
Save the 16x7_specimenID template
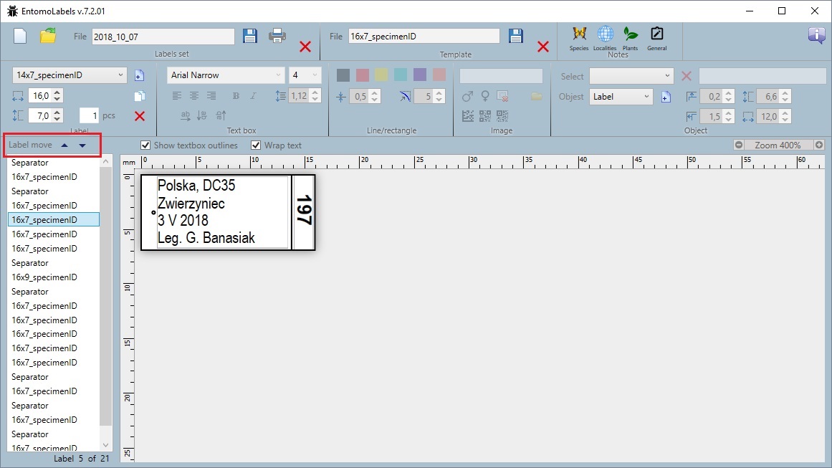click(516, 37)
